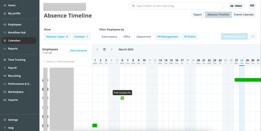The image size is (261, 131).
Task: Open the Office filter
Action: coord(127,36)
